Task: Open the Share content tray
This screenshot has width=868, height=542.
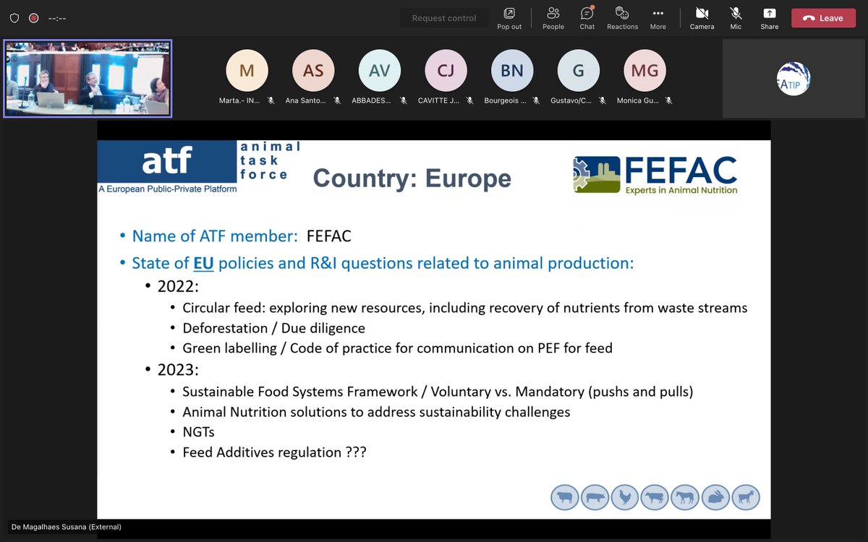Action: click(770, 18)
